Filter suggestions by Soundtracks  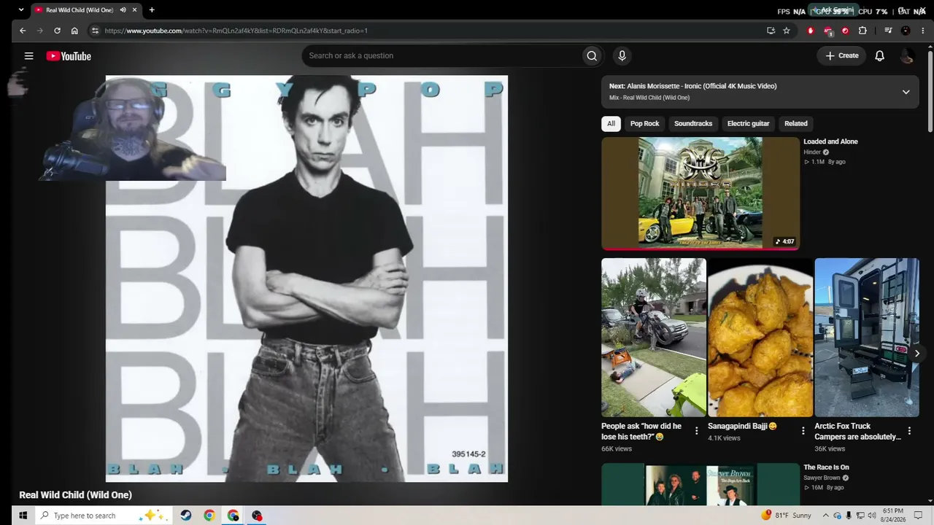[x=693, y=123]
